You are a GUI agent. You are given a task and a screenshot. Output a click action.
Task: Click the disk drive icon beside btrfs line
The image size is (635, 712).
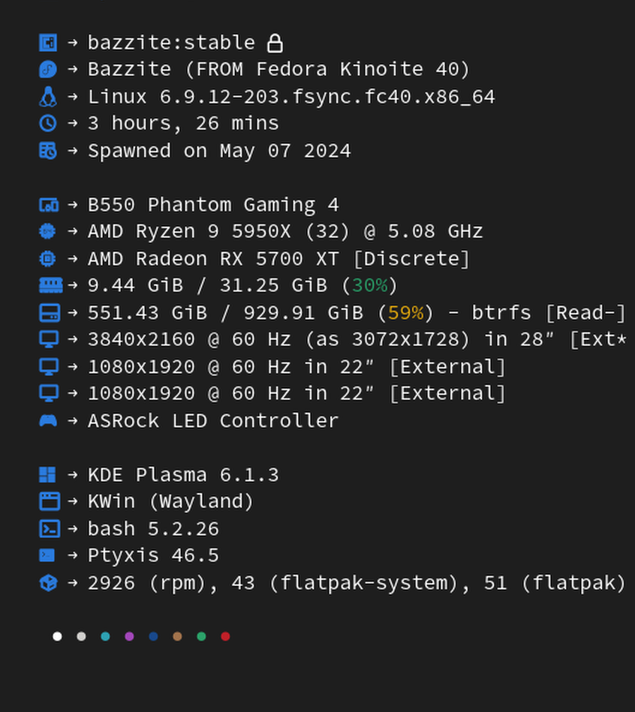(48, 313)
